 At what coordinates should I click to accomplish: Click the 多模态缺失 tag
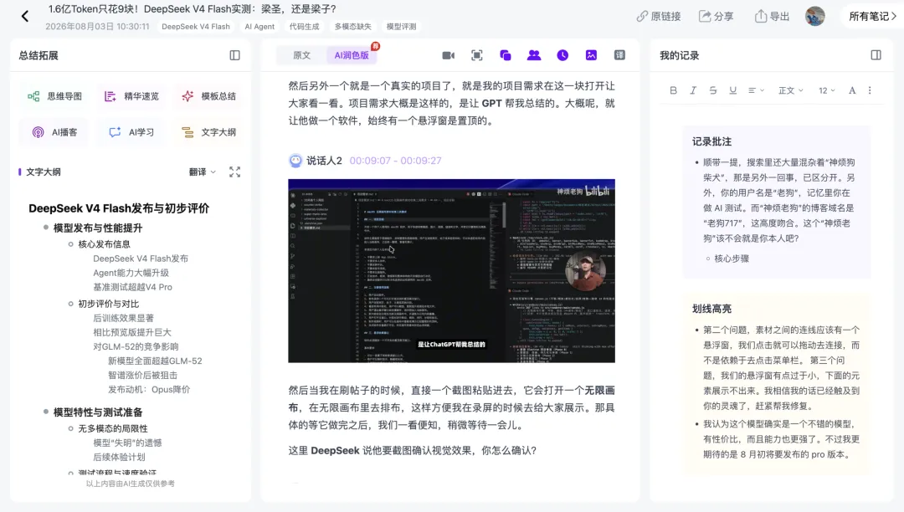coord(353,27)
